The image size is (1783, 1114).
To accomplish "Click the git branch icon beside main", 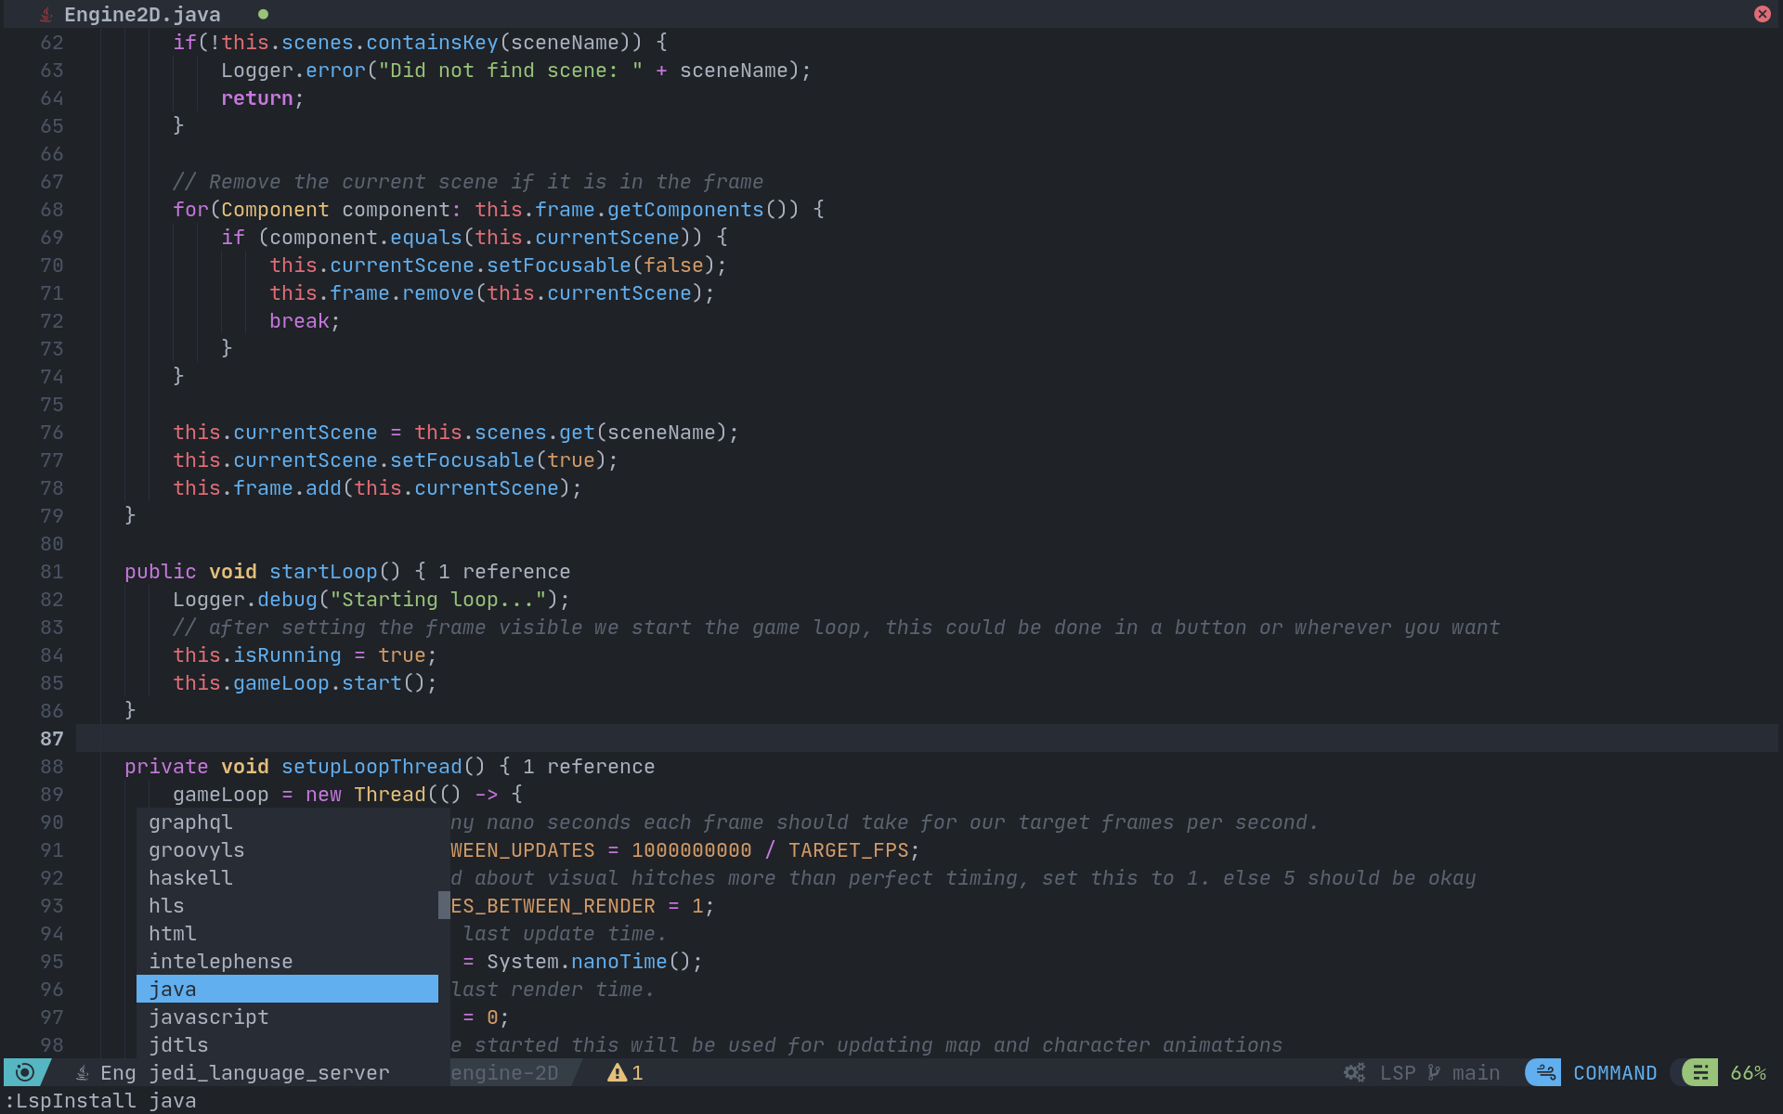I will point(1434,1073).
